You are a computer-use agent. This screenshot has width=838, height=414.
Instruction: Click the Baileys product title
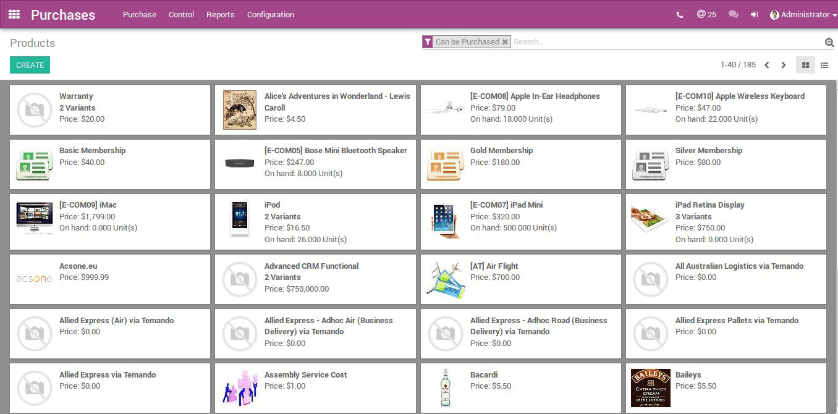(x=688, y=375)
